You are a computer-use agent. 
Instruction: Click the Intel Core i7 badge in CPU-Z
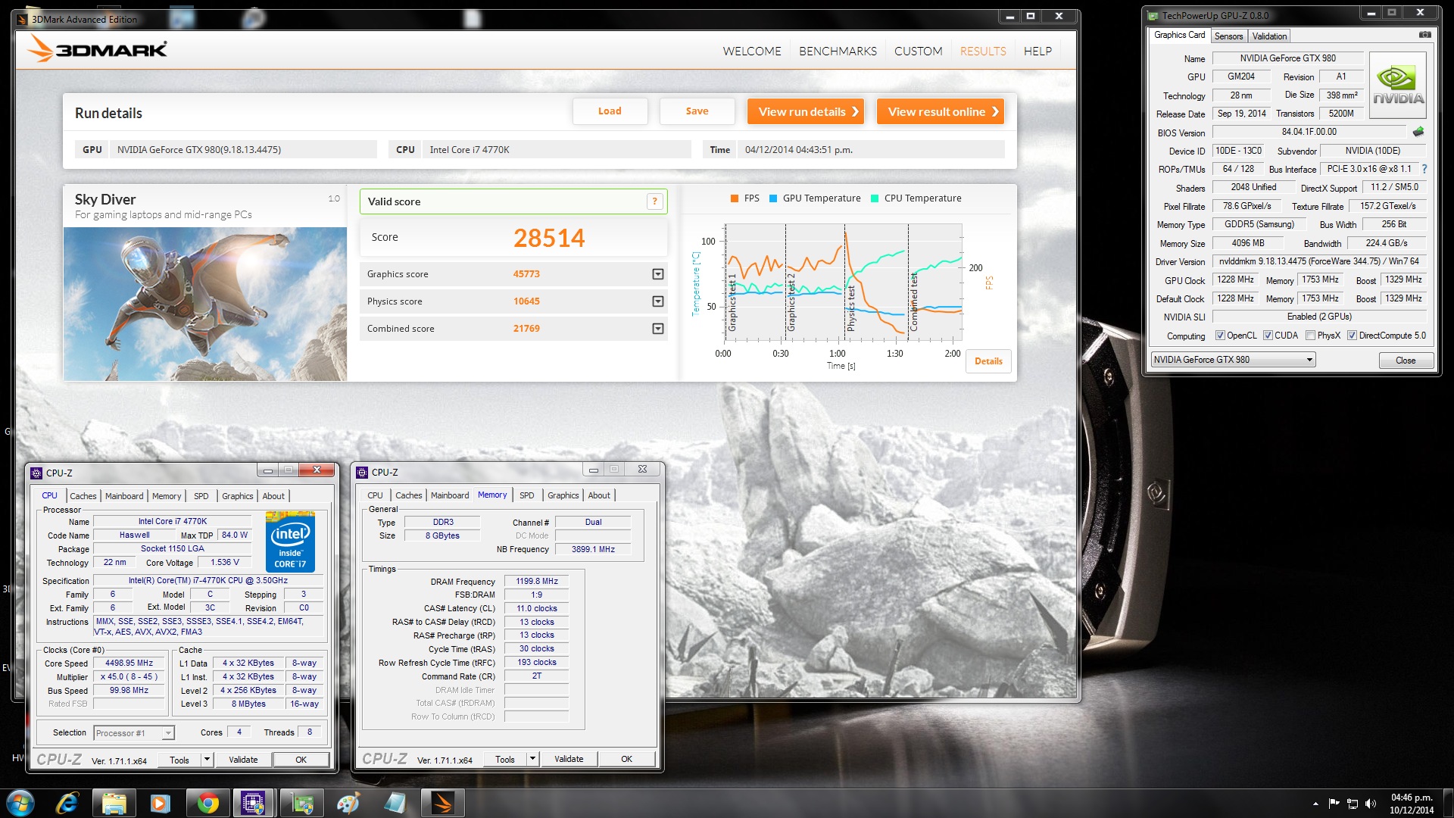point(290,542)
